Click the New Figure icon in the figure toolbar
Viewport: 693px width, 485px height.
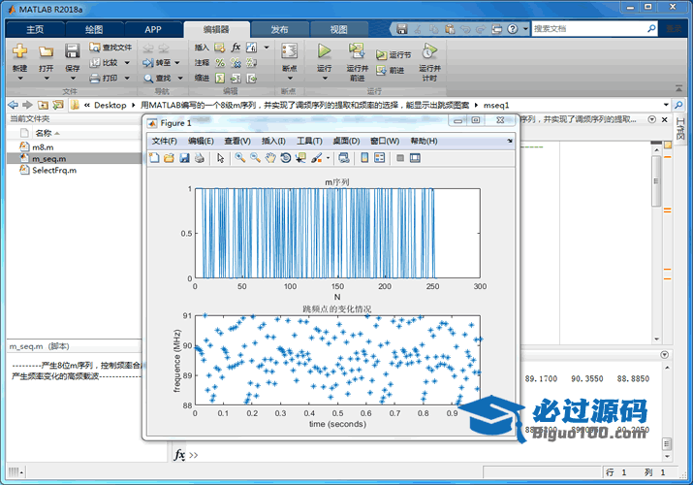click(x=154, y=158)
